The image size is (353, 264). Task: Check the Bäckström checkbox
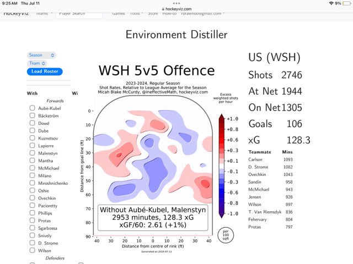coord(32,116)
